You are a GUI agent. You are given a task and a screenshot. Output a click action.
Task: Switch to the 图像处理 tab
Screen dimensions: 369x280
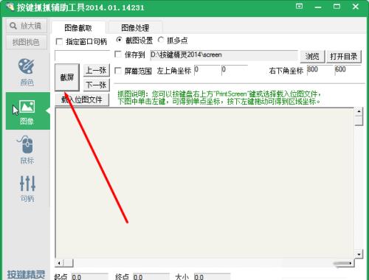pos(135,27)
